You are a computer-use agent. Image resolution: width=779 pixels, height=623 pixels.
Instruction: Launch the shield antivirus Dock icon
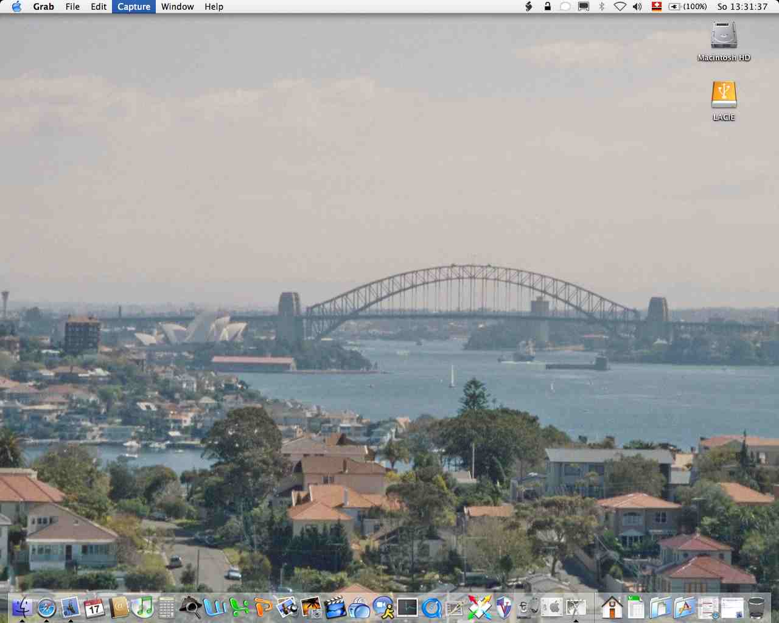504,607
